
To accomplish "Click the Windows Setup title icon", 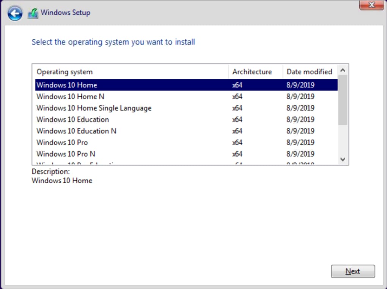I will point(33,13).
